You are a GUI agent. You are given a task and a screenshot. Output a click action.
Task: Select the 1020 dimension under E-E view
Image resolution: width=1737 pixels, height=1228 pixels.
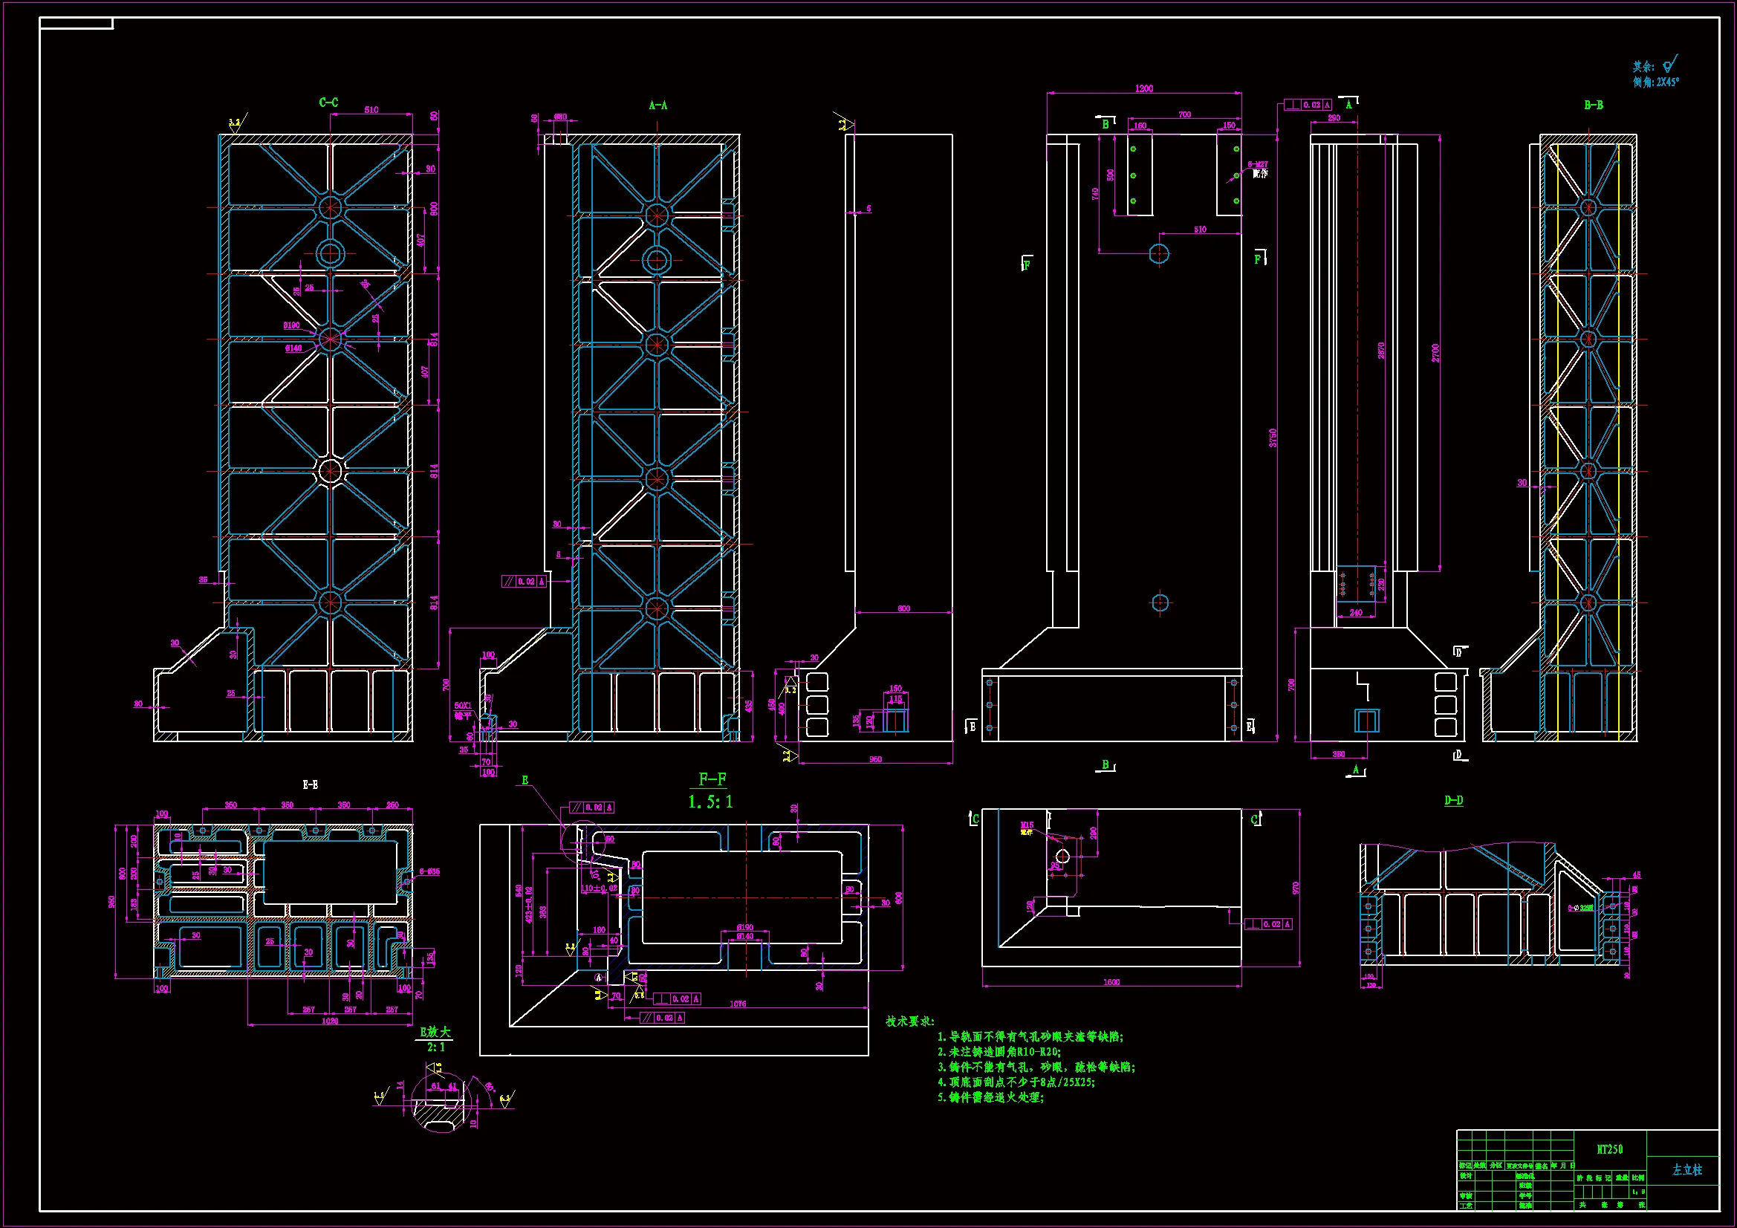pos(330,1021)
